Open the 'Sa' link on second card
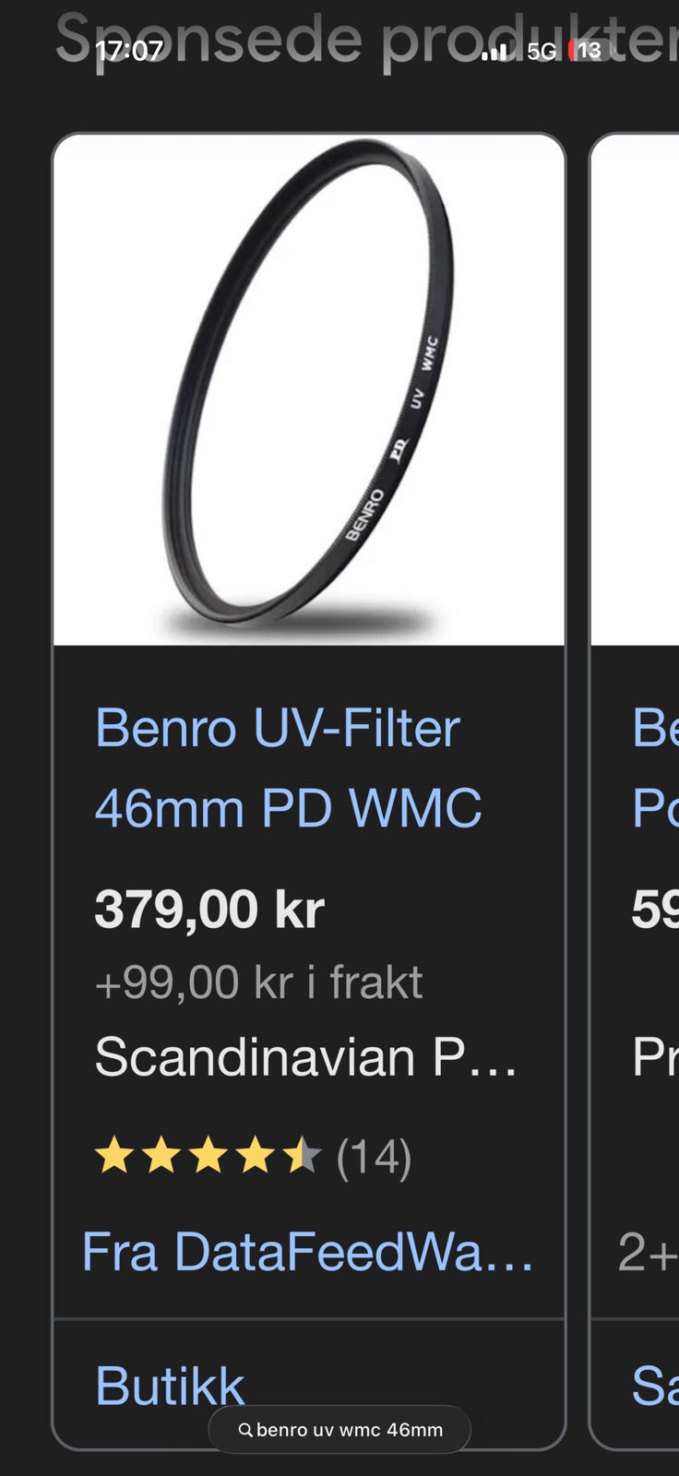The image size is (679, 1476). pyautogui.click(x=655, y=1386)
